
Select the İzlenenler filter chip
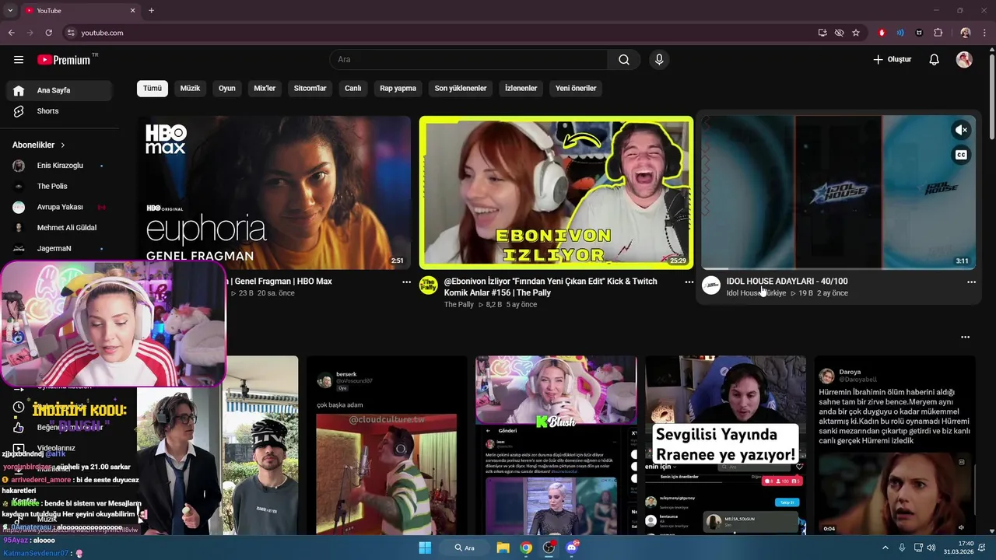point(521,88)
